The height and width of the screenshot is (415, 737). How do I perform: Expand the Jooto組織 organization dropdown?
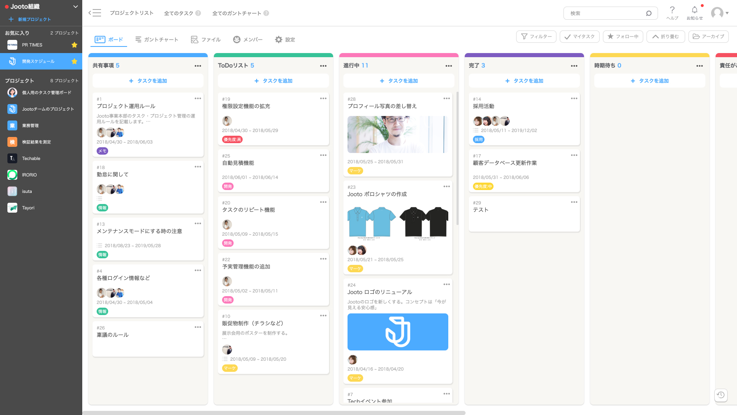click(x=75, y=7)
